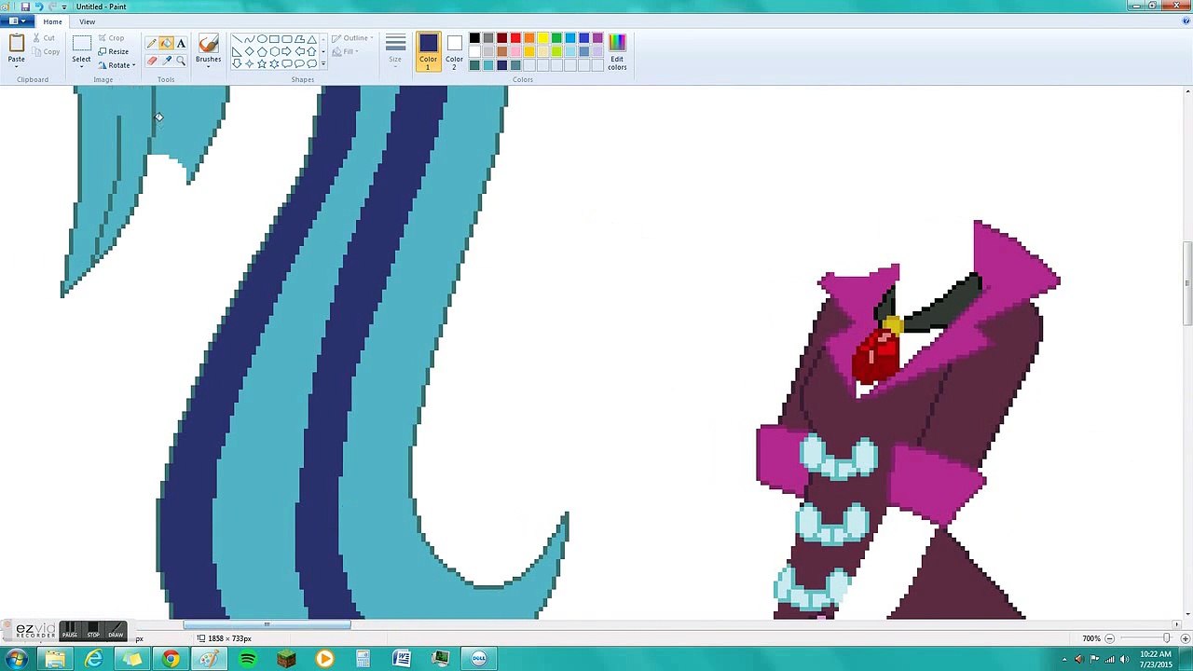1193x671 pixels.
Task: Pick the purple color swatch
Action: point(597,38)
